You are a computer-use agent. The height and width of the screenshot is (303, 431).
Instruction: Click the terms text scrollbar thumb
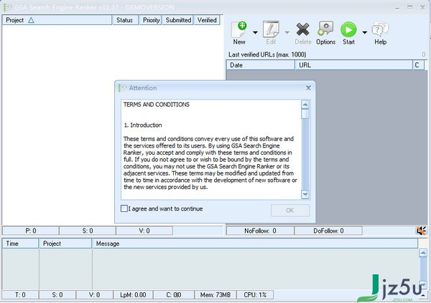point(305,114)
